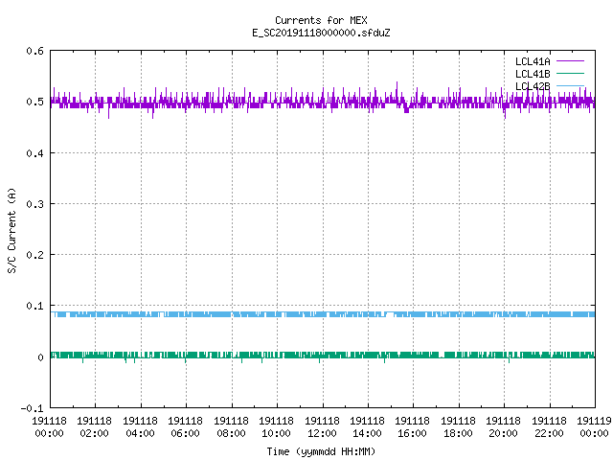Click the x-axis tick 191118 04:00

(141, 427)
